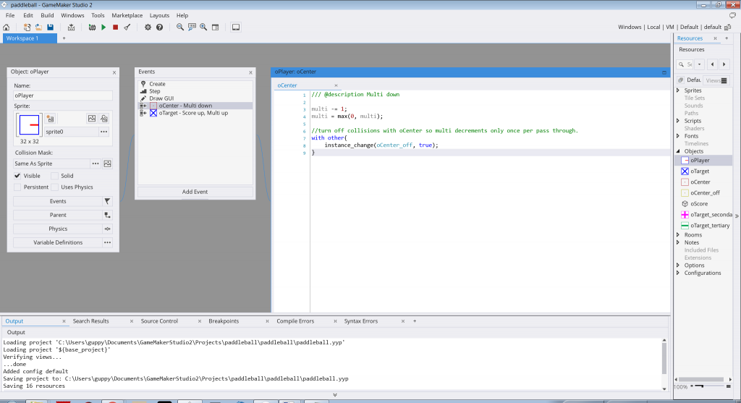This screenshot has width=741, height=403.
Task: Uncheck the Visible checkbox
Action: (18, 176)
